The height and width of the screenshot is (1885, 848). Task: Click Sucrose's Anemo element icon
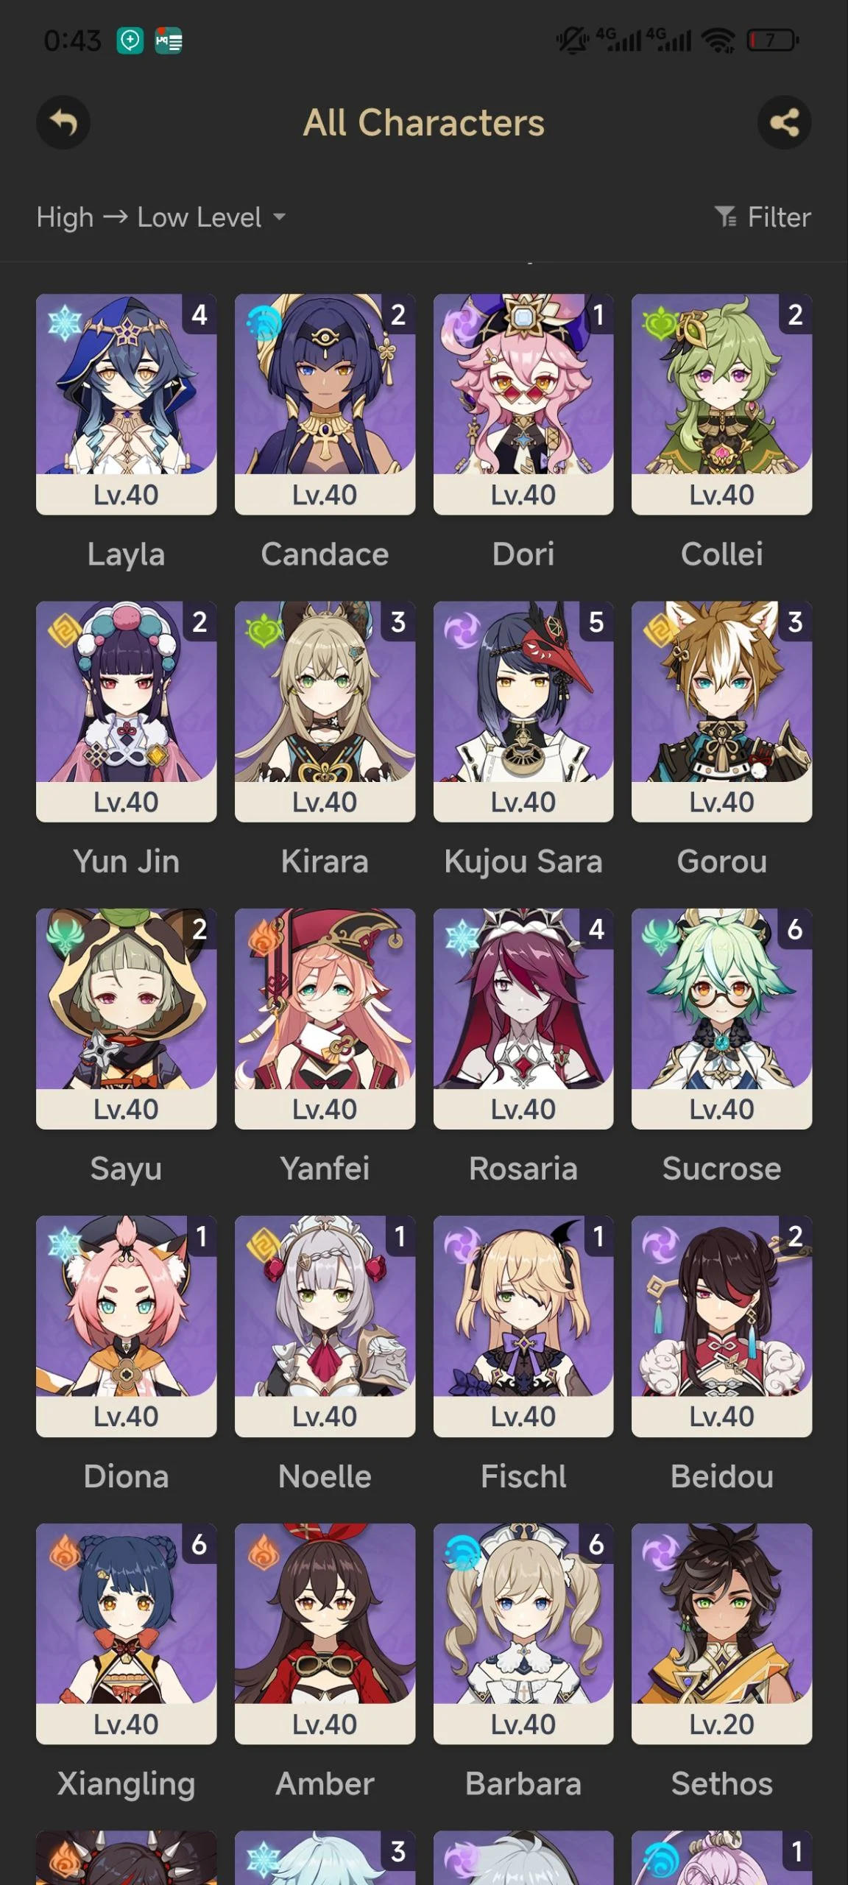tap(660, 937)
